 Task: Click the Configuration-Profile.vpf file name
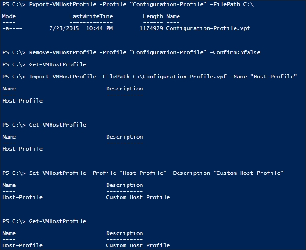[x=208, y=28]
